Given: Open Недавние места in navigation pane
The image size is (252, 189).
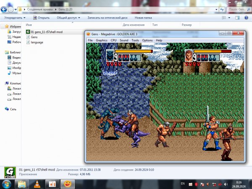Looking at the screenshot, I should click(14, 37).
